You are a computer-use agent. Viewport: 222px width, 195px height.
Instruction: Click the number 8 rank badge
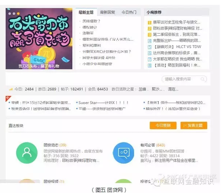coord(149,65)
